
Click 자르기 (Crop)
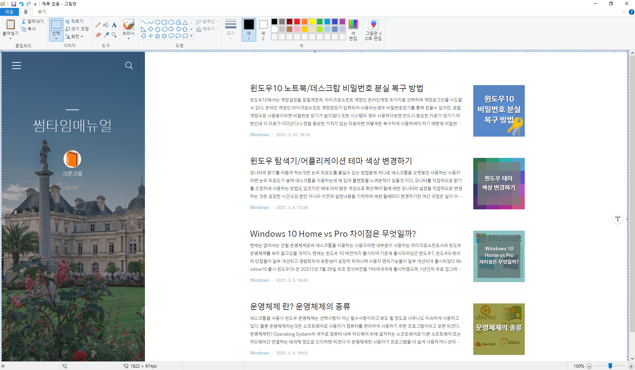[75, 21]
